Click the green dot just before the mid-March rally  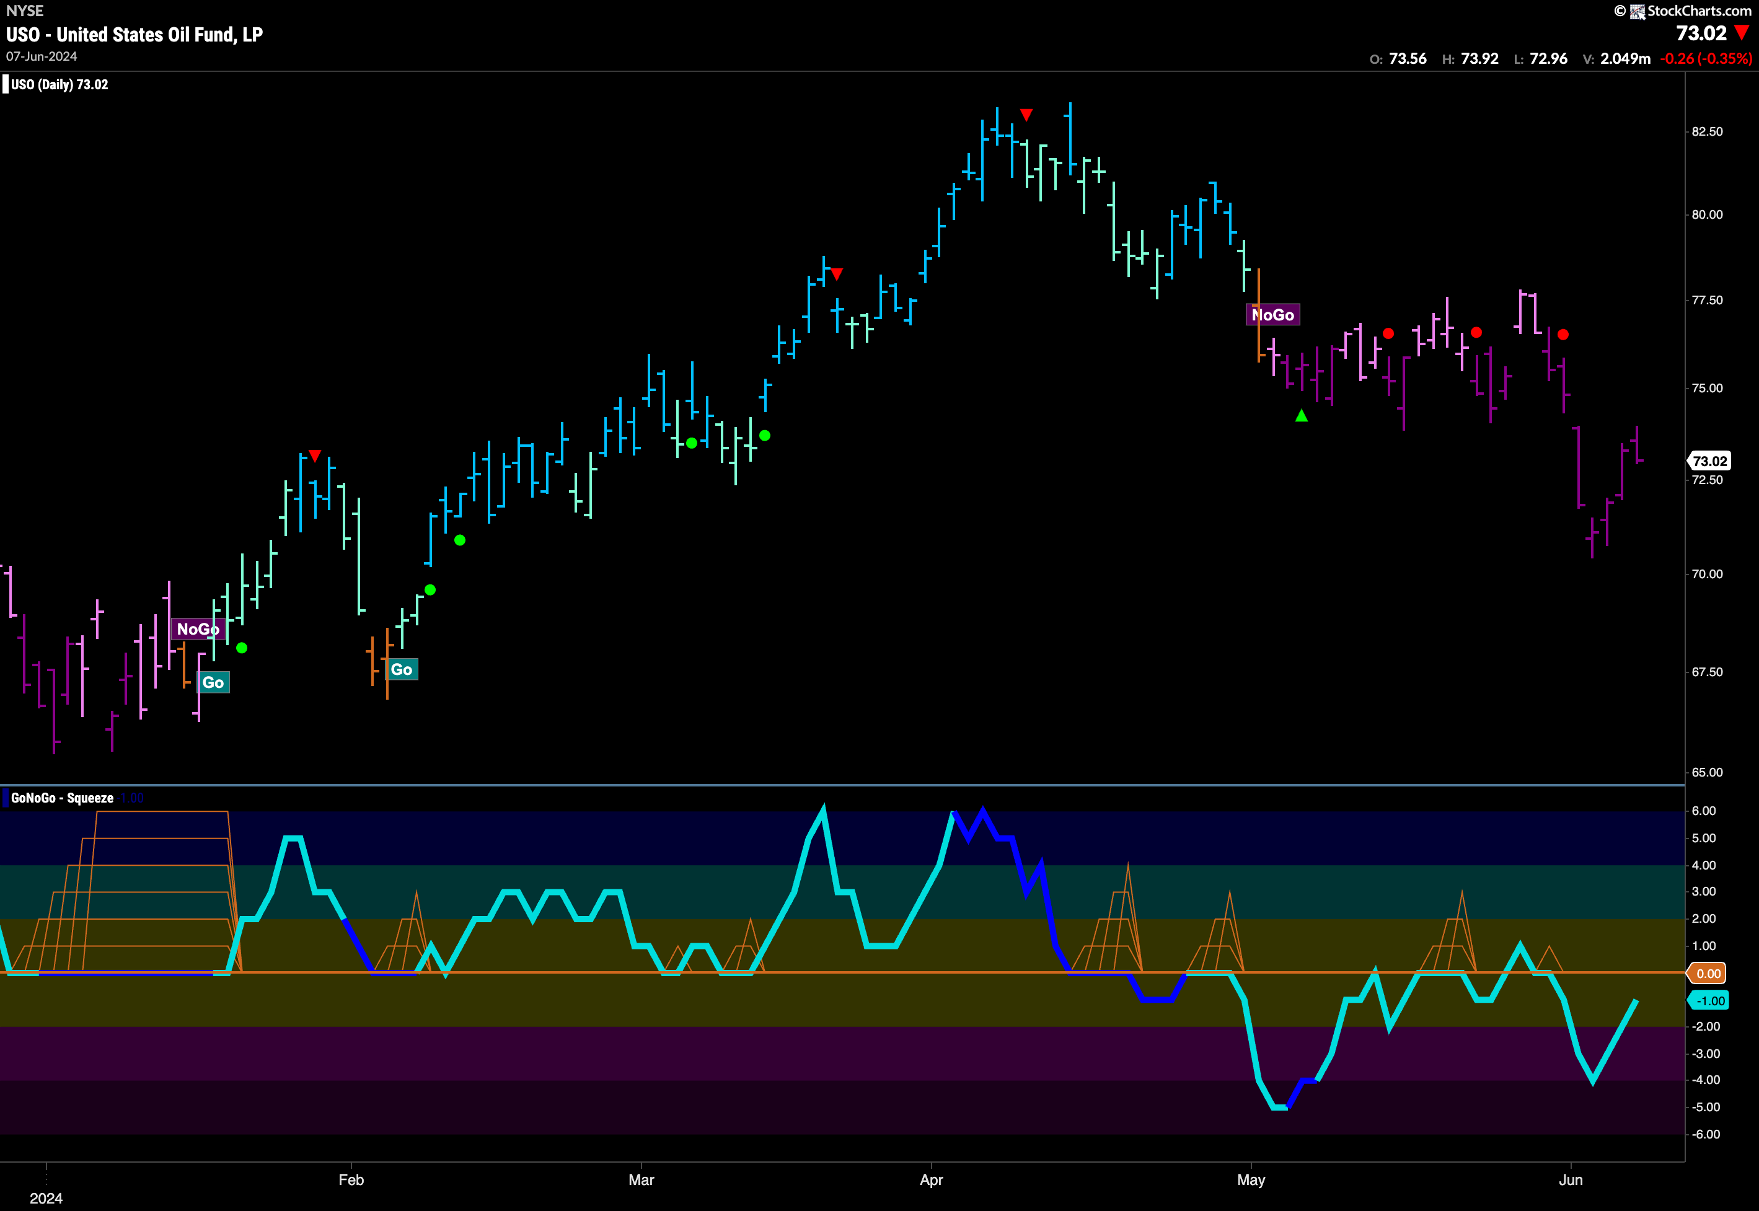pos(765,436)
